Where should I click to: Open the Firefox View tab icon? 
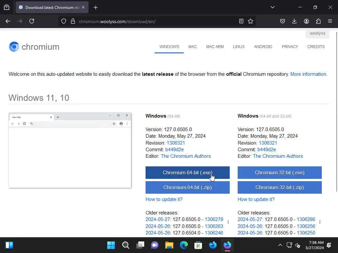[7, 7]
